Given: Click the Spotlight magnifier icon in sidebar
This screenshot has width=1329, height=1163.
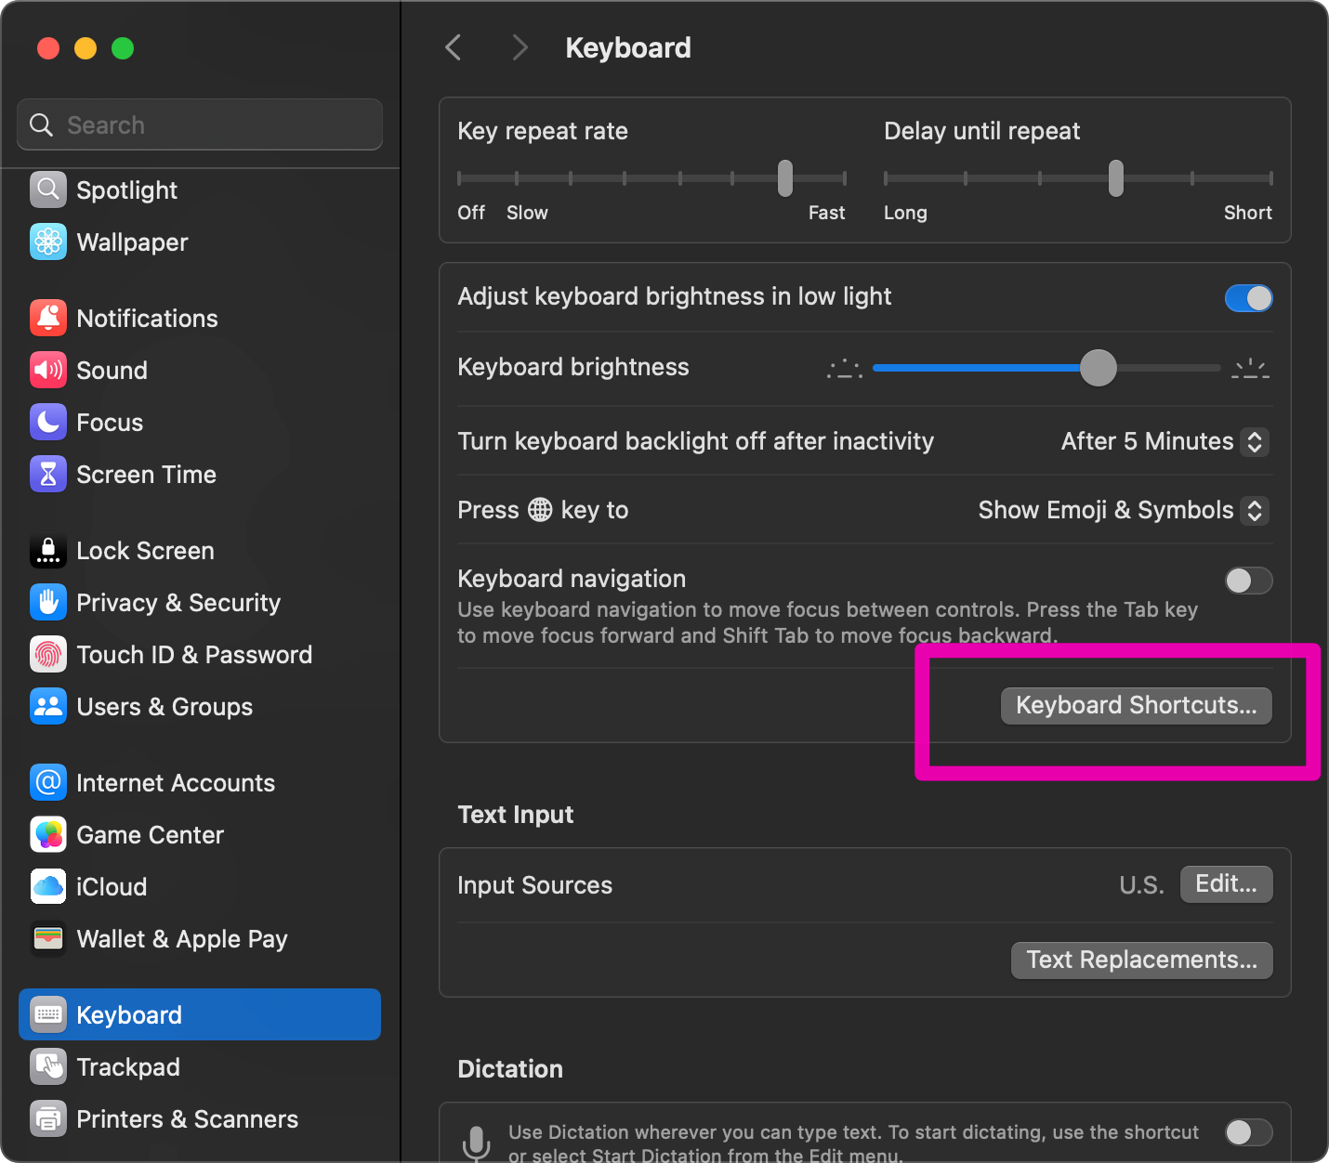Looking at the screenshot, I should point(48,189).
